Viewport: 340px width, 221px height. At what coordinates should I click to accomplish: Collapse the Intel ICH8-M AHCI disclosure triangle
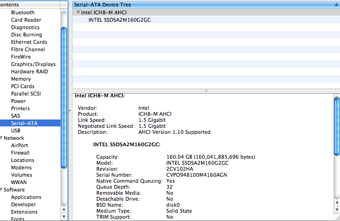click(78, 12)
